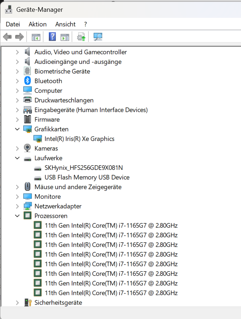Click scan for hardware changes icon
Image resolution: width=241 pixels, height=319 pixels.
98,37
